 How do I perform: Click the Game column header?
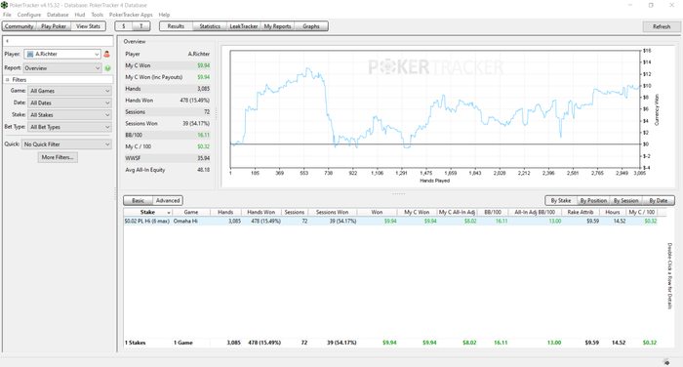tap(191, 212)
